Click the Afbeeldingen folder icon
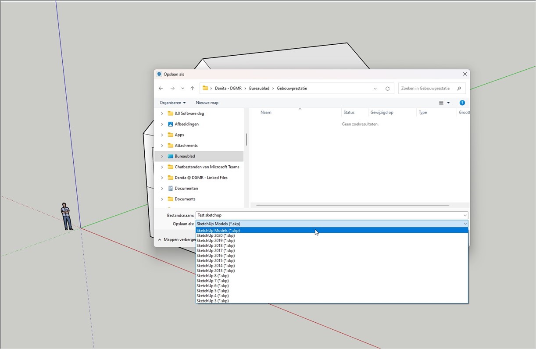The width and height of the screenshot is (536, 349). [x=171, y=124]
